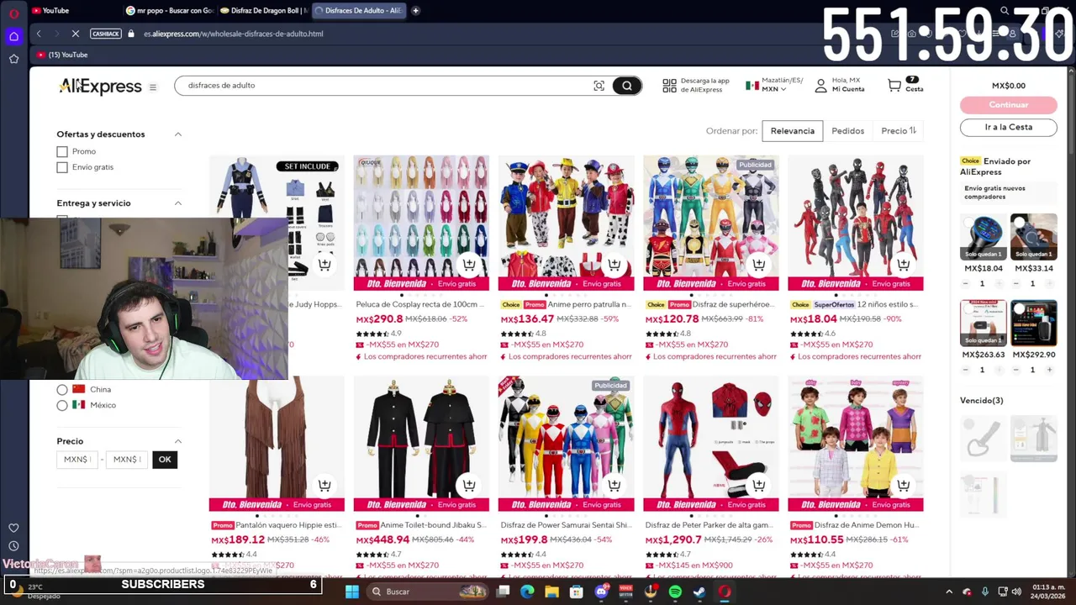This screenshot has height=605, width=1076.
Task: Open the Power Rangers superhéroe product thumbnail
Action: pos(711,223)
